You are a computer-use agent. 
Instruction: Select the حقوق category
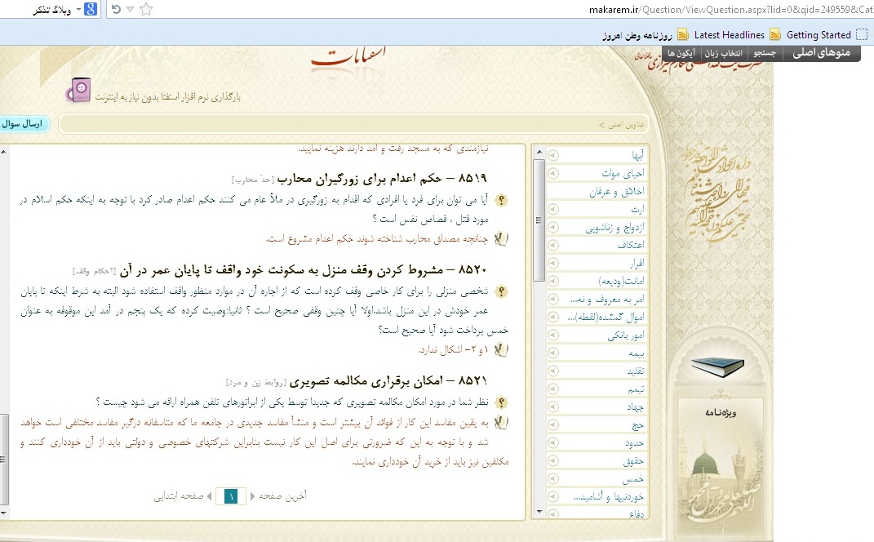[633, 460]
